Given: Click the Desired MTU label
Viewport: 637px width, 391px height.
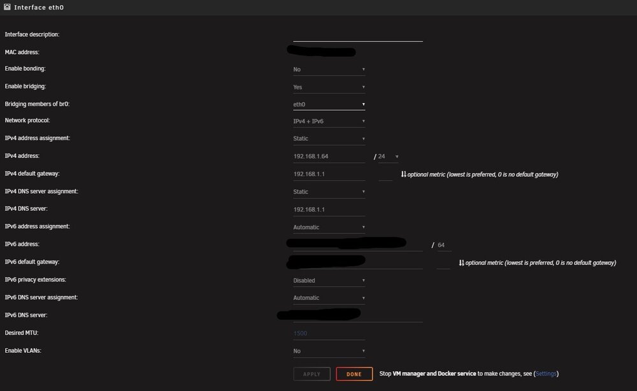Looking at the screenshot, I should [22, 332].
